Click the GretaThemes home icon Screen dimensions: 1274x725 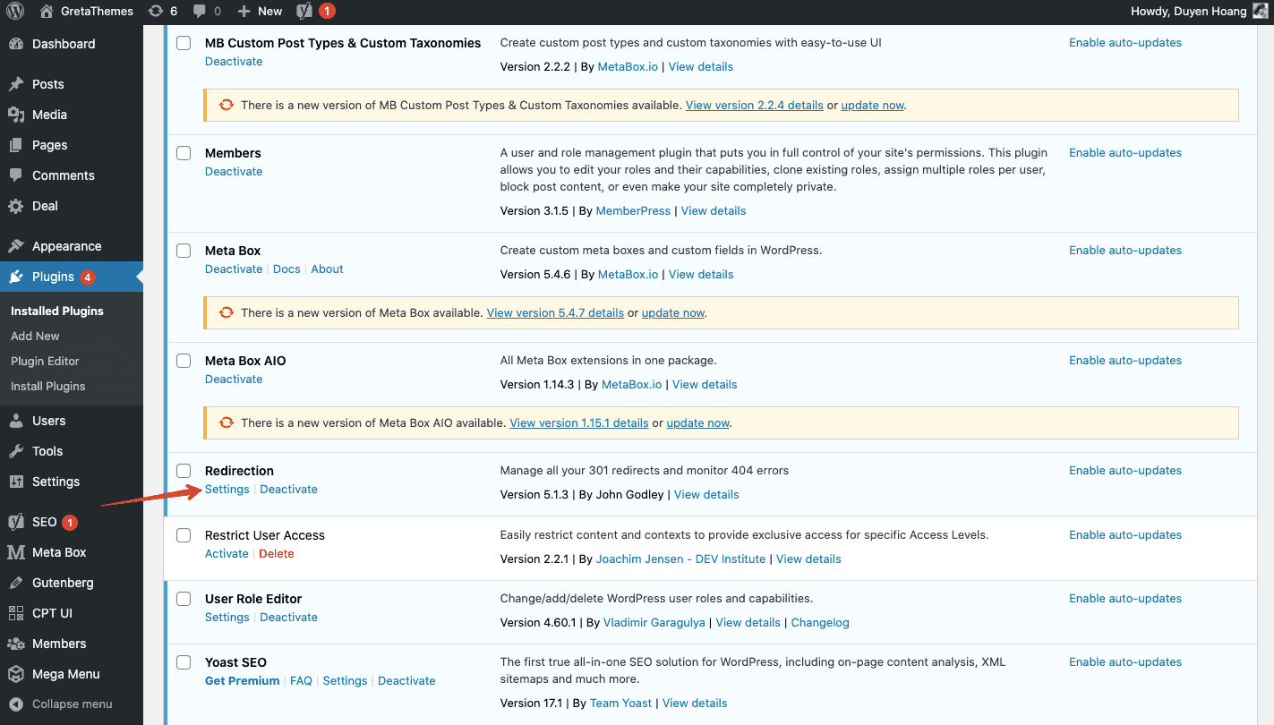tap(47, 12)
